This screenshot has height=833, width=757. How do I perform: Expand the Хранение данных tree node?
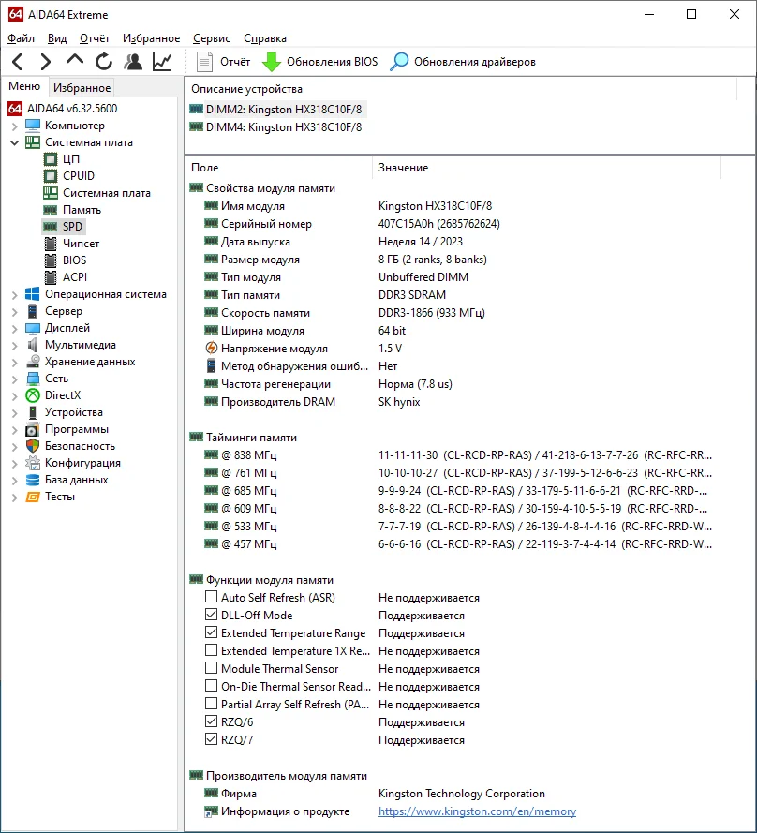14,362
